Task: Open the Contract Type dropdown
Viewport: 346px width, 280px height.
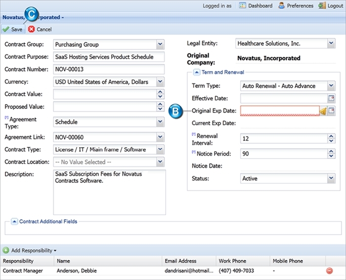Action: [160, 150]
